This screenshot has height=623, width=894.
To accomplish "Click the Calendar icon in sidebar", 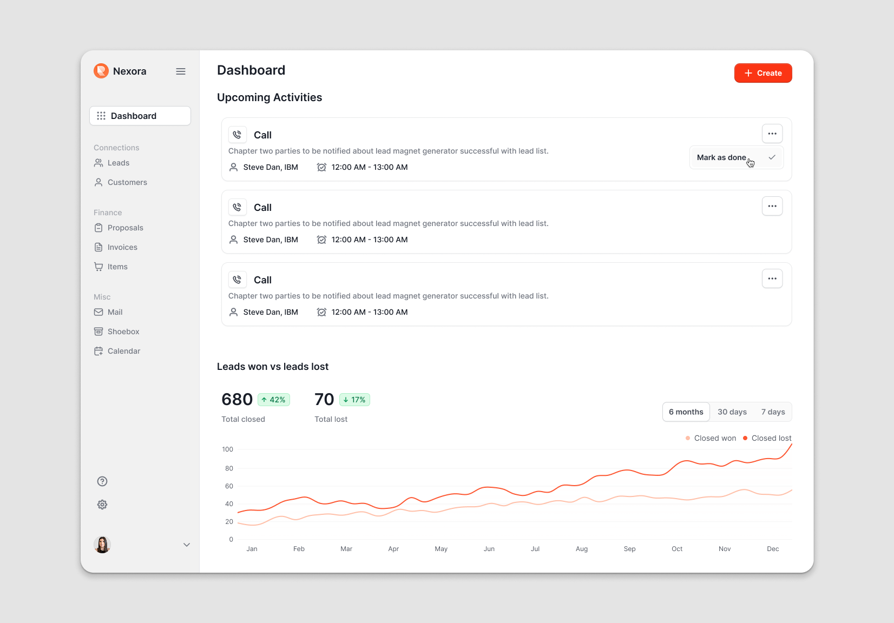I will click(98, 351).
